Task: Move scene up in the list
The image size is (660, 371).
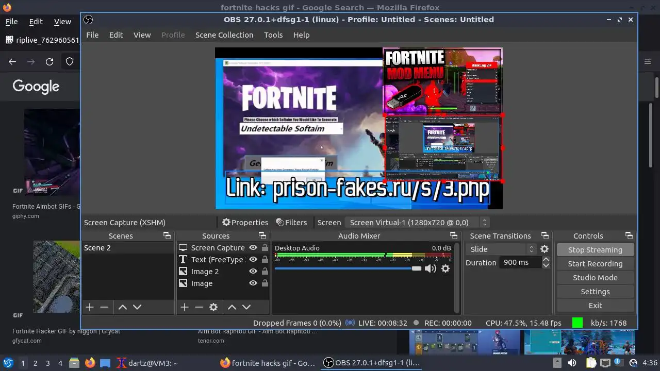Action: point(123,307)
